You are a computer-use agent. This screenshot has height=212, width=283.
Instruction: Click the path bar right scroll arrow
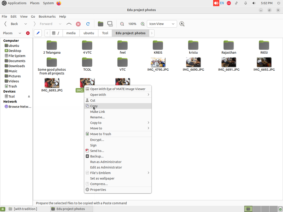[x=152, y=33]
